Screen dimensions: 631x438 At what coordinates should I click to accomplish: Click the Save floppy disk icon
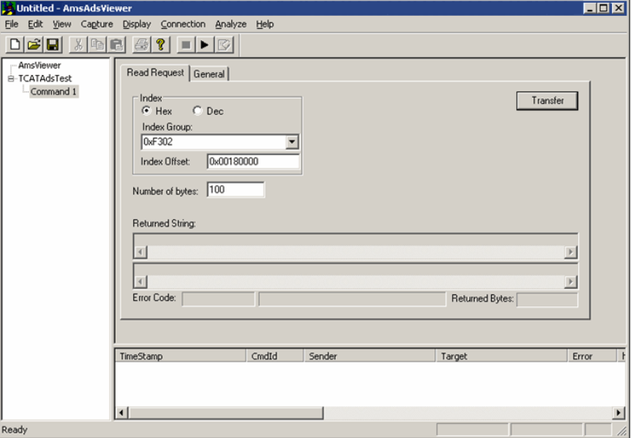[x=53, y=45]
